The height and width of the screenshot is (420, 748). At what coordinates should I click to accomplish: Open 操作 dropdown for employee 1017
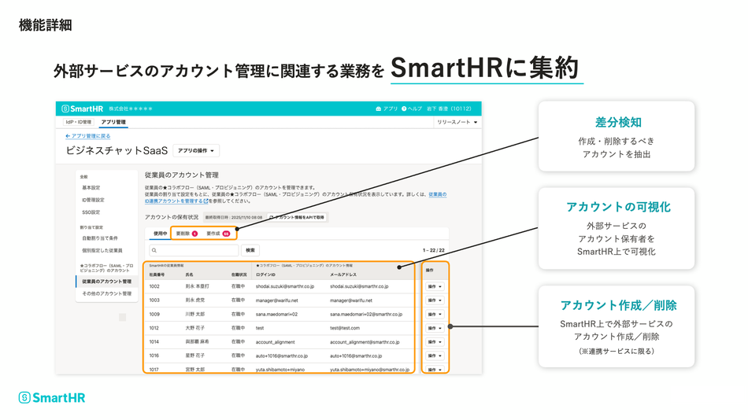(435, 370)
